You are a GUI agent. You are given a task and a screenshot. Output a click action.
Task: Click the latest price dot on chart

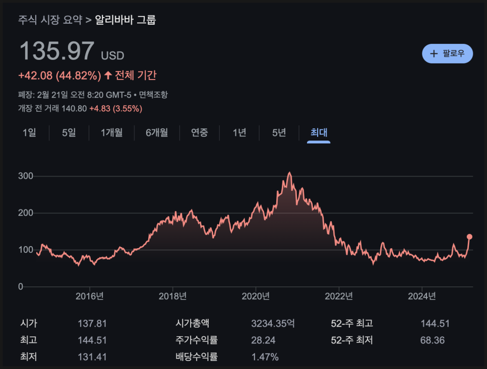coord(469,237)
